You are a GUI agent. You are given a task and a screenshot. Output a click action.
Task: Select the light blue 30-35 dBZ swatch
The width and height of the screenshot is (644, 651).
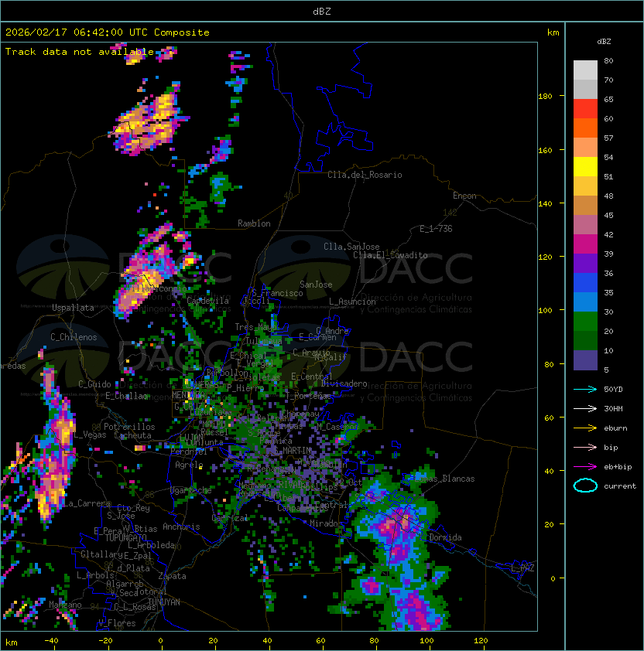pyautogui.click(x=585, y=302)
